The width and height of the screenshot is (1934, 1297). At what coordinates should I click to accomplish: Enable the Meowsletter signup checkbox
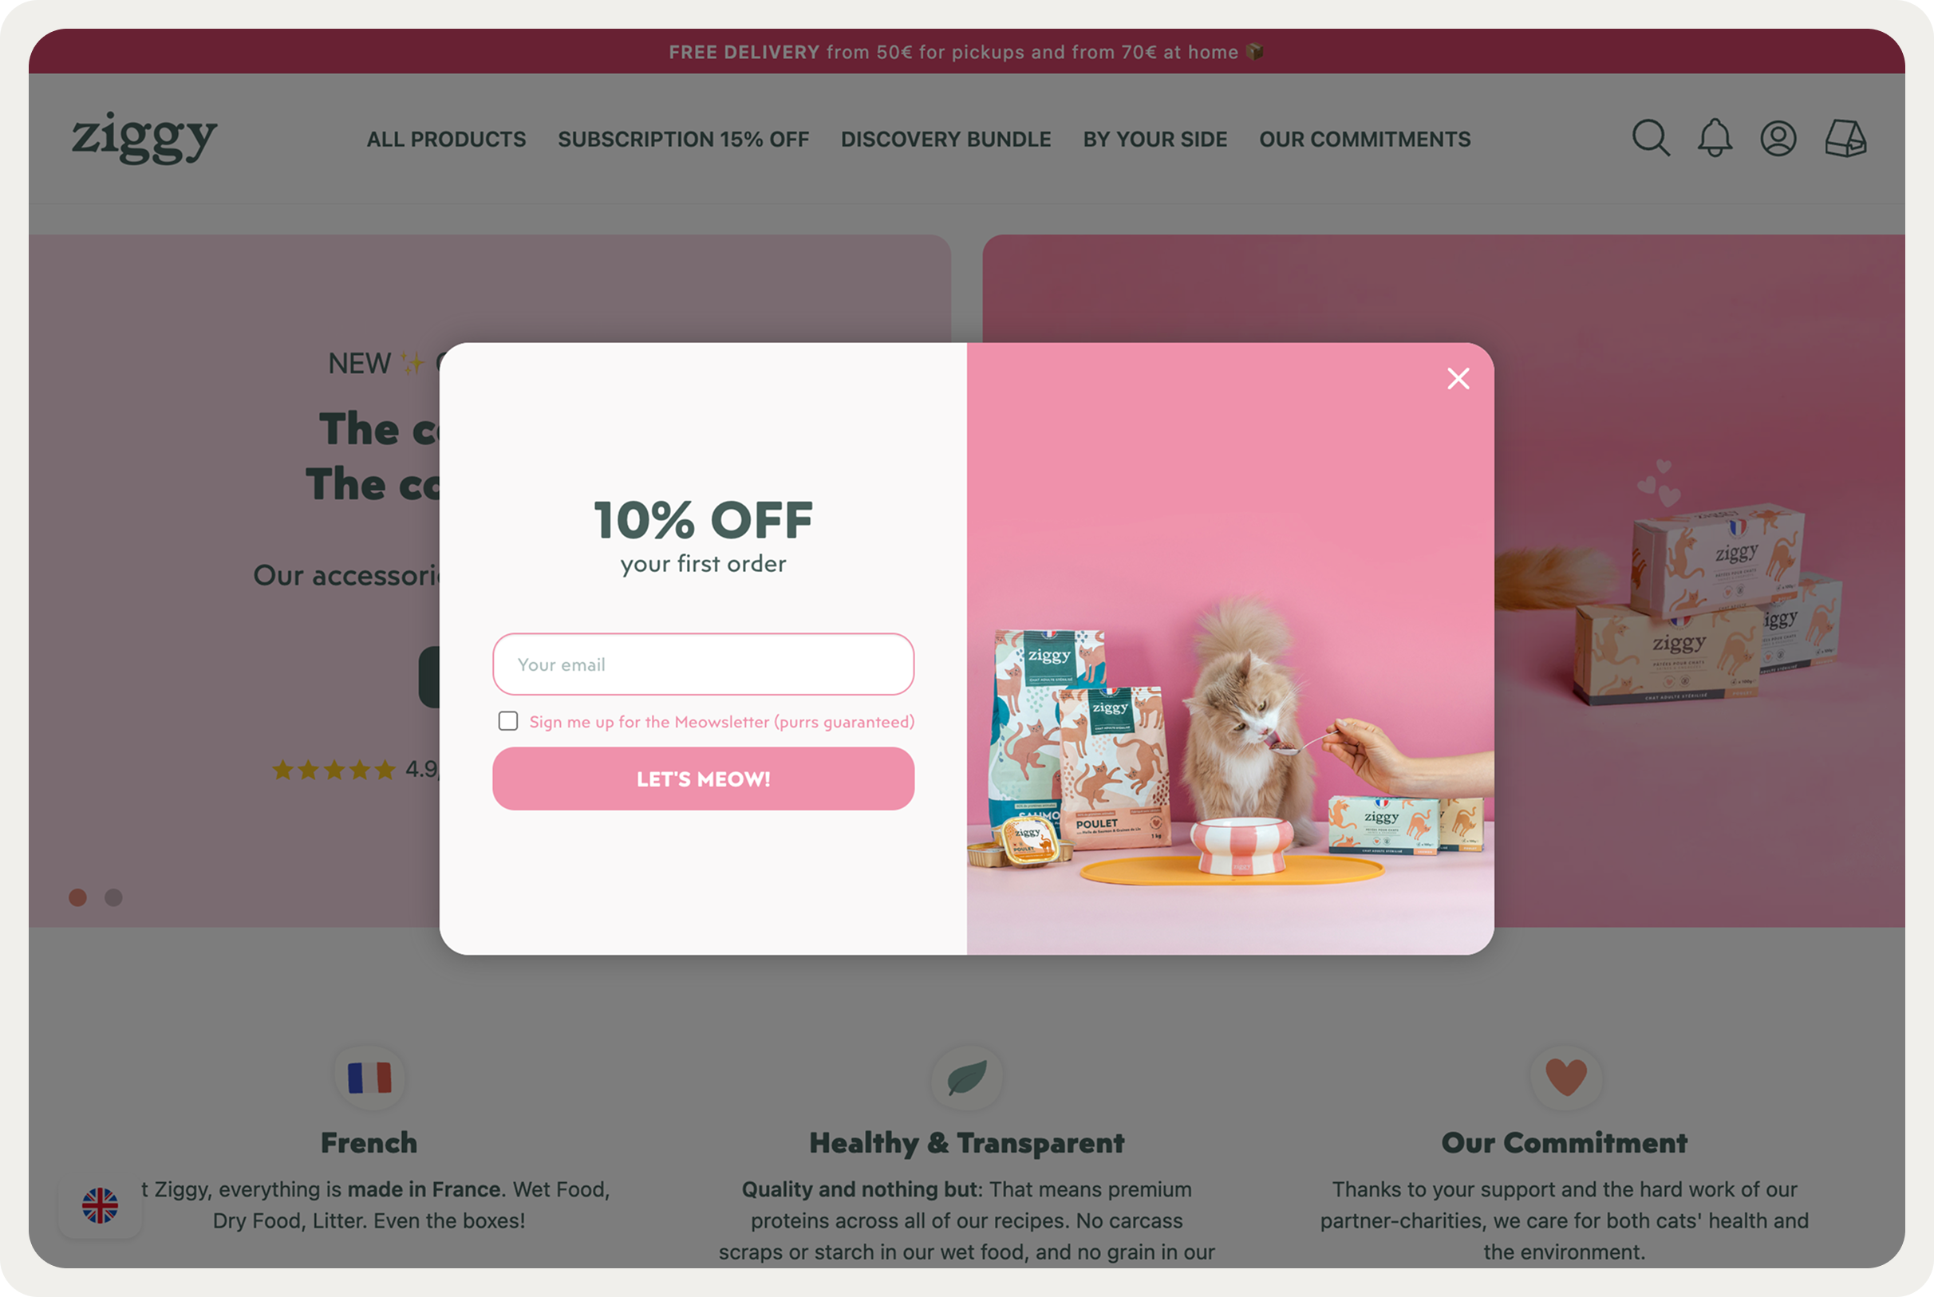[x=508, y=721]
